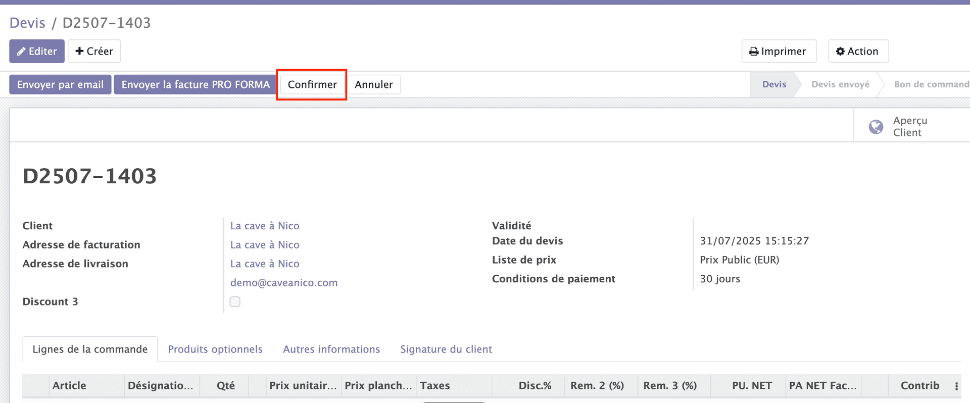Click Envoyer la facture PRO FORMA
Viewport: 970px width, 403px height.
(196, 85)
